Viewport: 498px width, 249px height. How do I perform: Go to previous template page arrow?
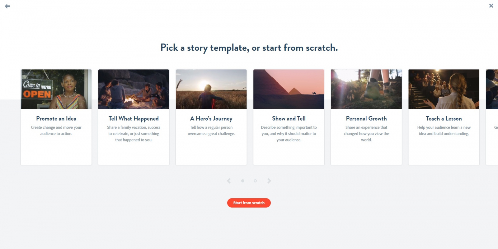click(229, 181)
